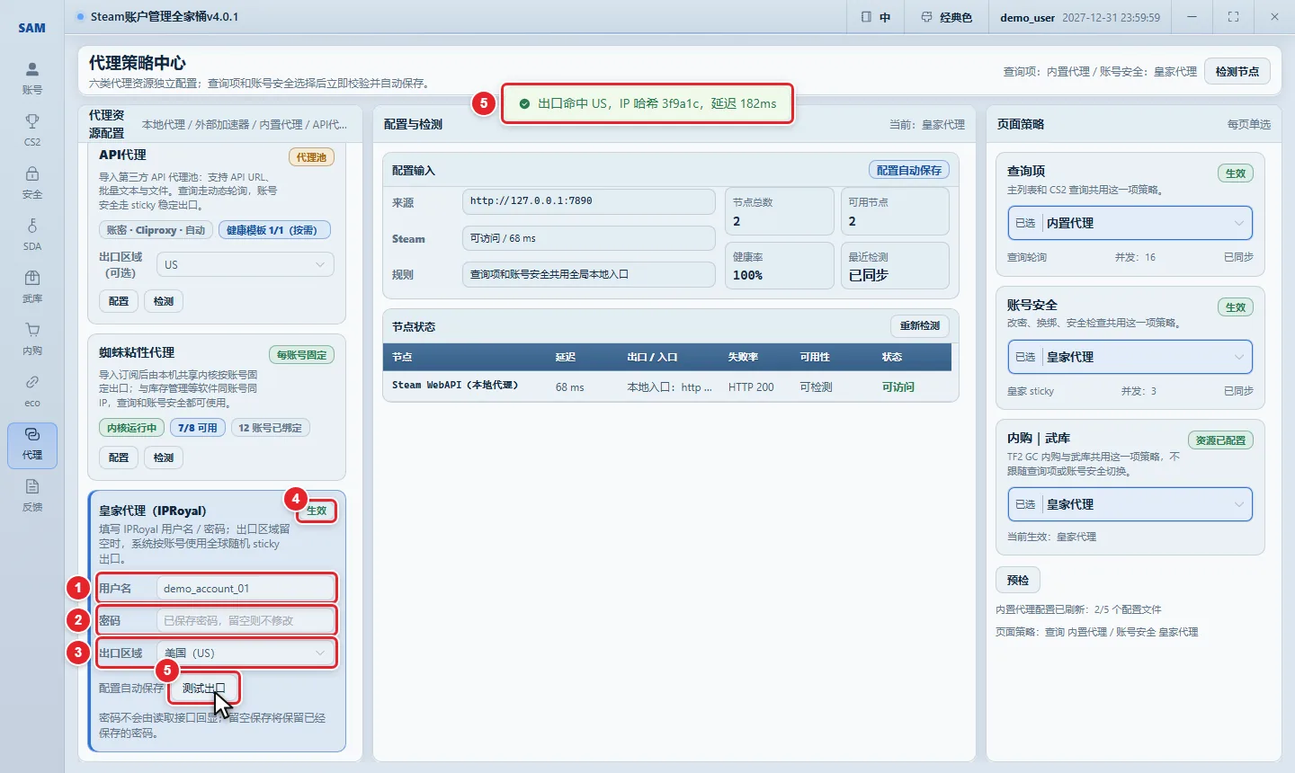Focus the 密码 input field
The image size is (1295, 773).
[x=246, y=620]
